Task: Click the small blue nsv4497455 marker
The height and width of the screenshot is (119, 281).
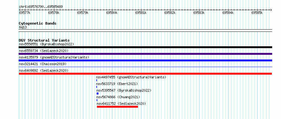Action: pyautogui.click(x=97, y=80)
